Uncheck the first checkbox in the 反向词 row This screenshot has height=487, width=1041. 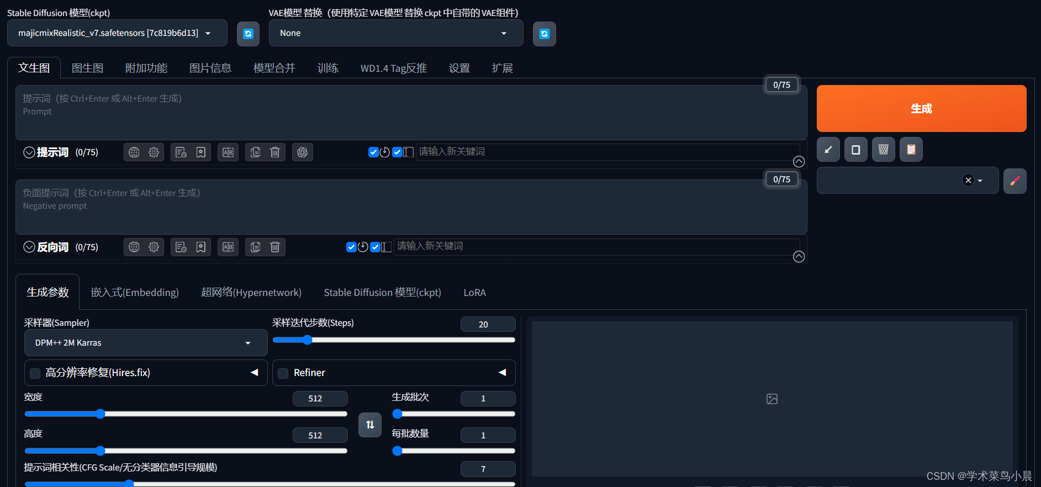tap(351, 247)
